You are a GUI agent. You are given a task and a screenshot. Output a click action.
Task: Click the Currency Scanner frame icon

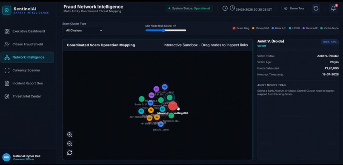(7, 70)
